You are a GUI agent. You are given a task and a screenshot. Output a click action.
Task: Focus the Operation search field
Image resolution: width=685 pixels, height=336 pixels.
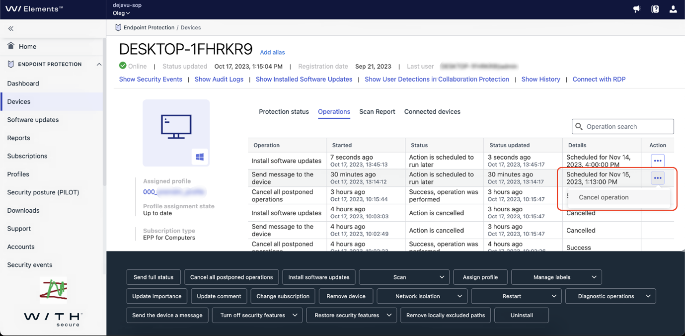click(x=623, y=126)
